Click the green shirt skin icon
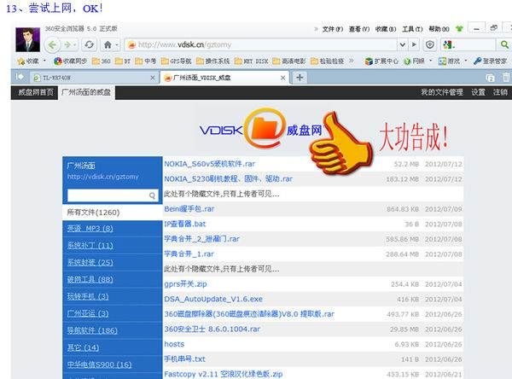Screen dimensions: 512x379 pos(459,29)
